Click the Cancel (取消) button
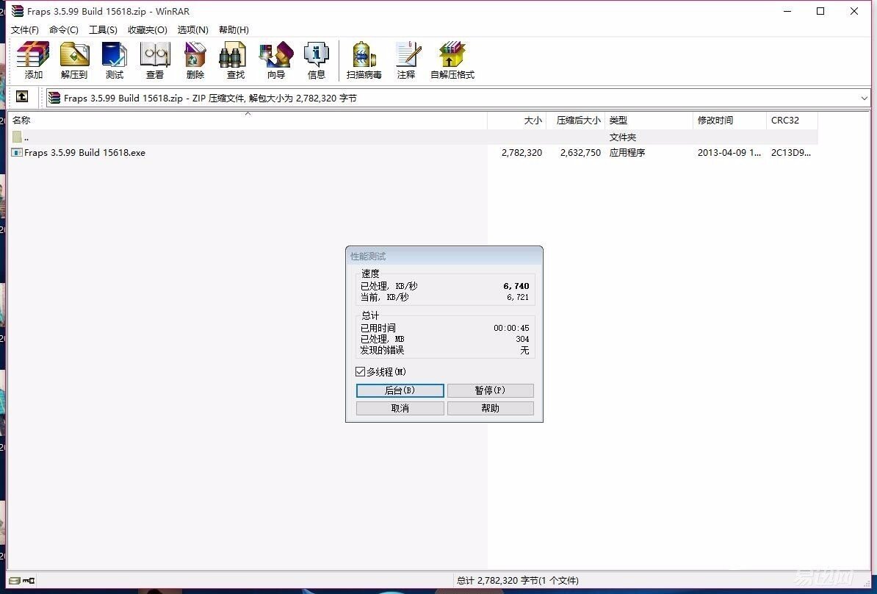This screenshot has height=594, width=877. pos(400,408)
